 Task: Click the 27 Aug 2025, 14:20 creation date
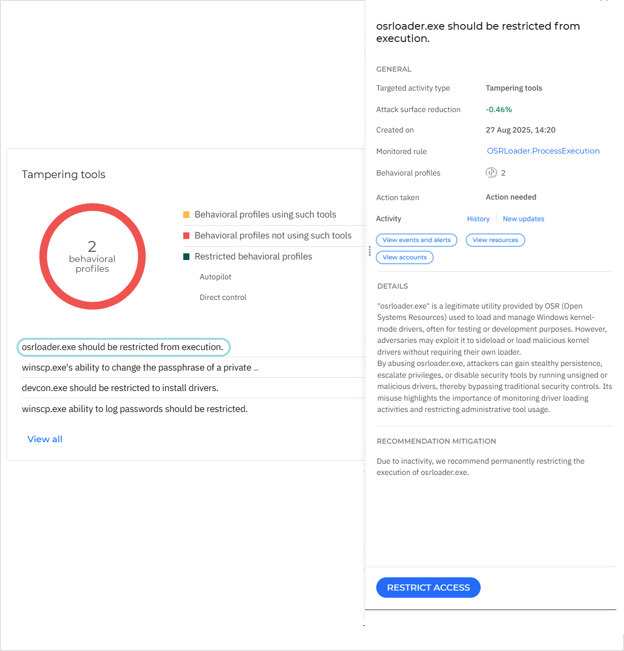pos(521,130)
